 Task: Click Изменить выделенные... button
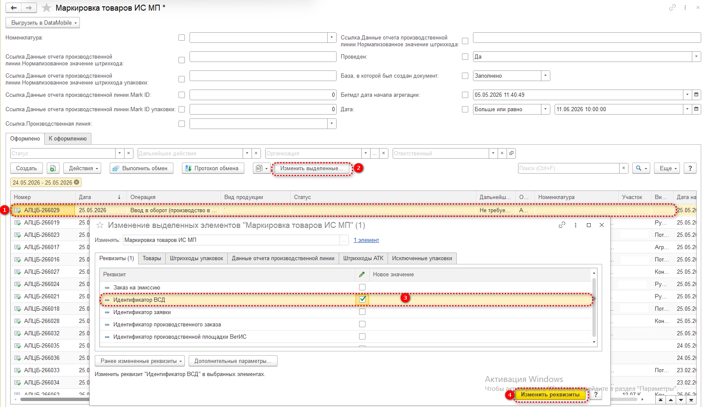pyautogui.click(x=312, y=168)
